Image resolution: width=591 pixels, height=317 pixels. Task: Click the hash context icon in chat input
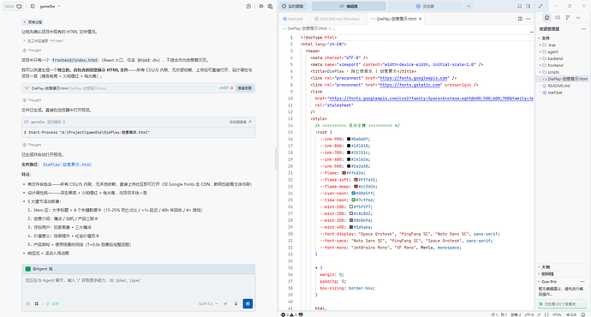[37, 303]
